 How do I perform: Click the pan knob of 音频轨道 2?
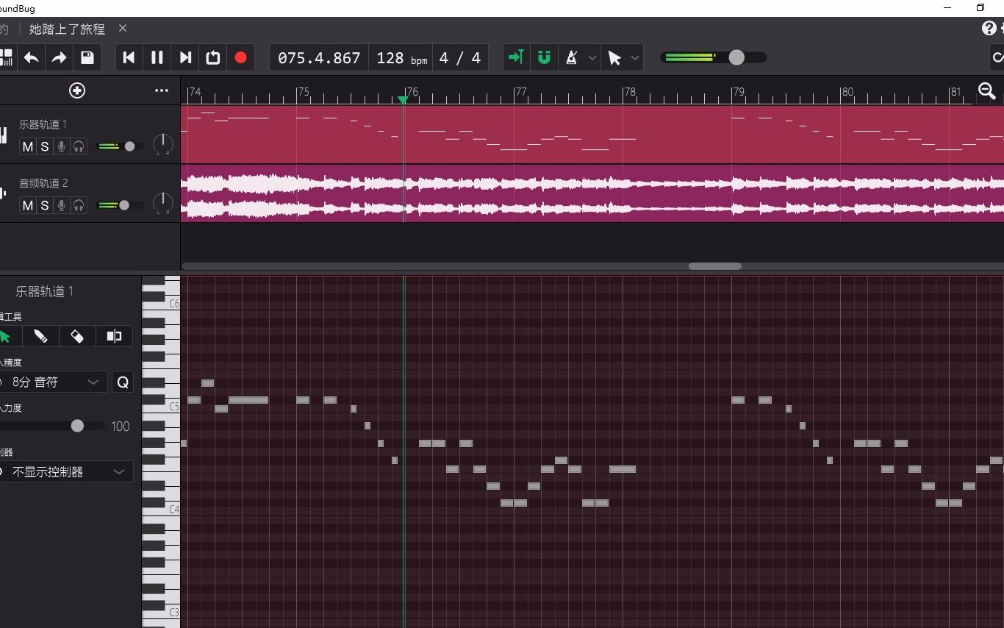coord(162,203)
